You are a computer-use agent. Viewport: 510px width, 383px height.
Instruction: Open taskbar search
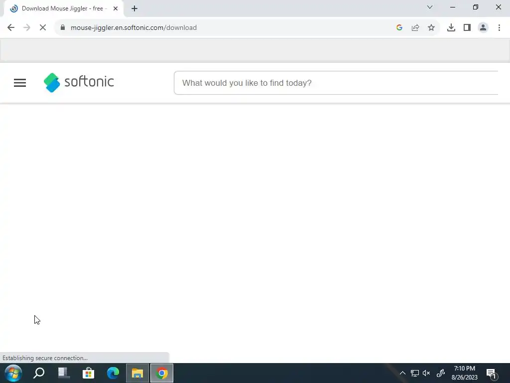pos(39,373)
